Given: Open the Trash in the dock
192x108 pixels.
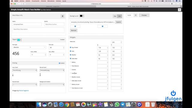Looking at the screenshot, I should 153,105.
